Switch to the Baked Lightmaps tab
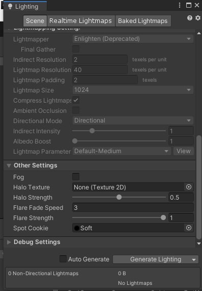Screen dimensions: 202x291 [x=143, y=21]
